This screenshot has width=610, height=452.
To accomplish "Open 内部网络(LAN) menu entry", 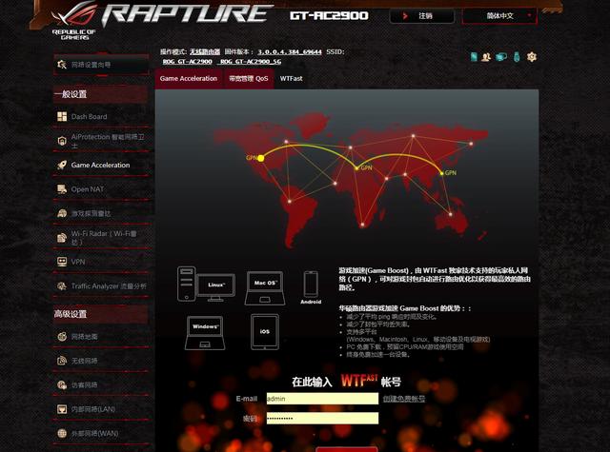I will [x=101, y=409].
